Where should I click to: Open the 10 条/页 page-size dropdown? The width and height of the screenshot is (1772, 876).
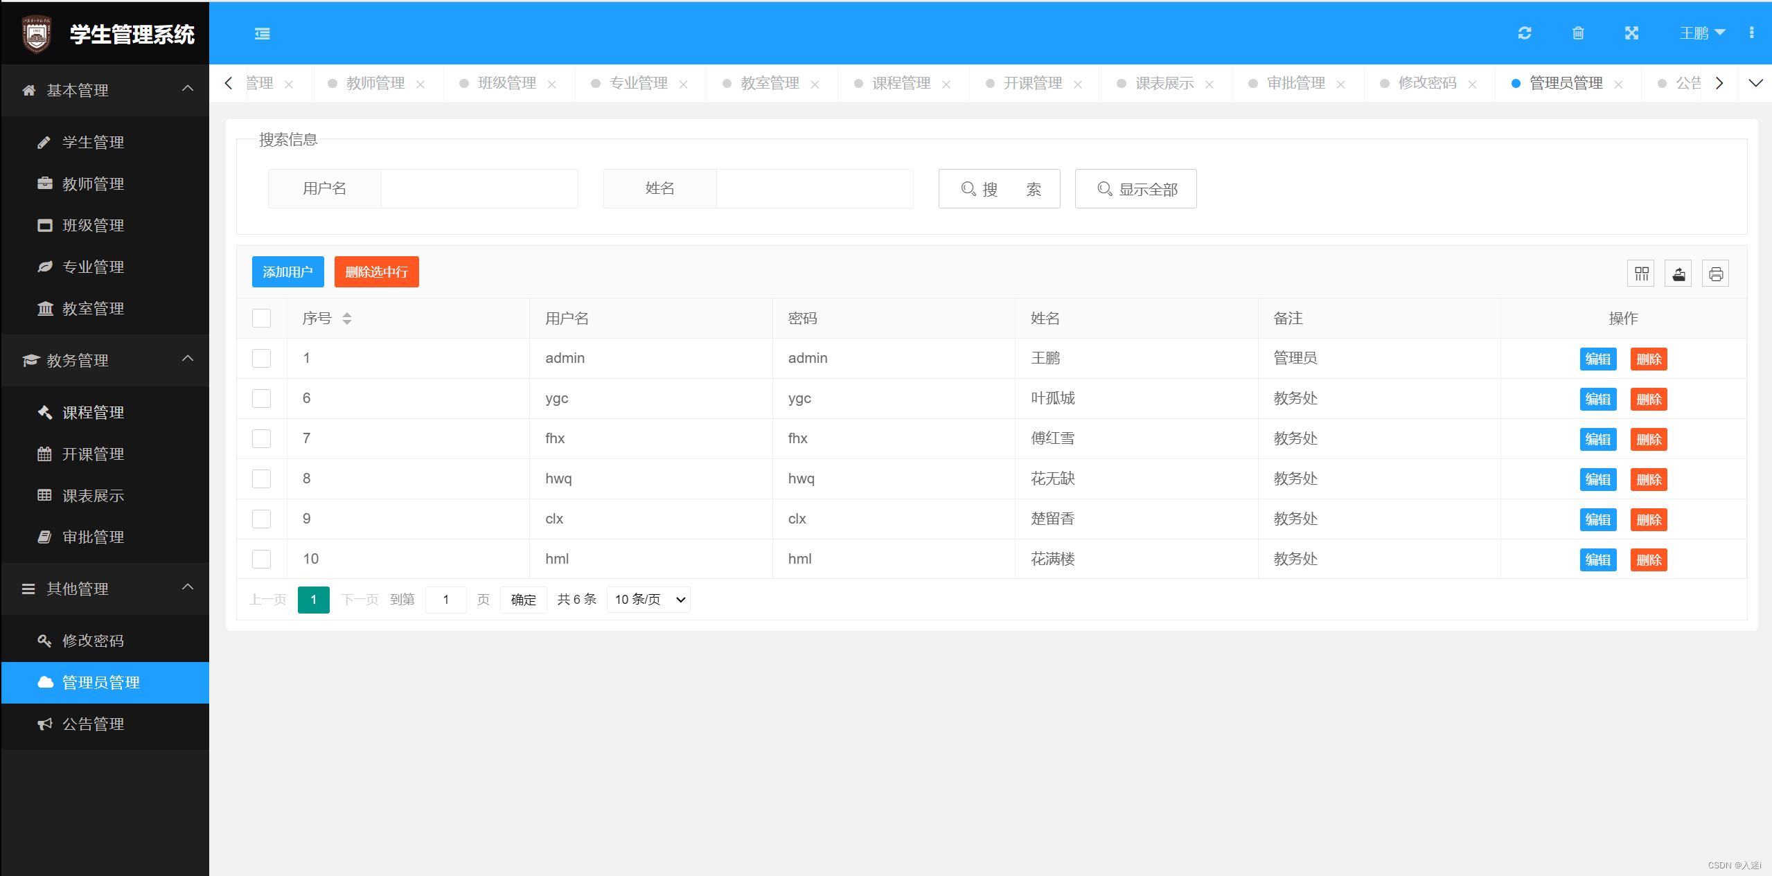(x=648, y=600)
